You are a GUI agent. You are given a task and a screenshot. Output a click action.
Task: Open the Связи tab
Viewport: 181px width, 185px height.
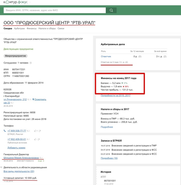pyautogui.click(x=61, y=29)
